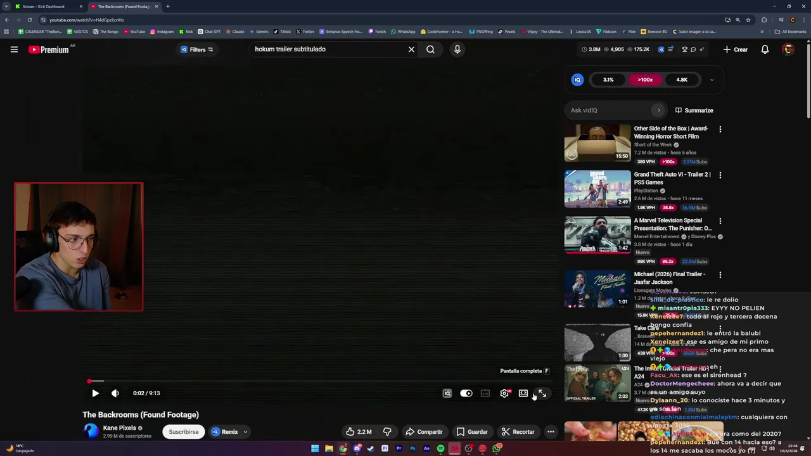Click the Ask vidIQ input field

(610, 110)
